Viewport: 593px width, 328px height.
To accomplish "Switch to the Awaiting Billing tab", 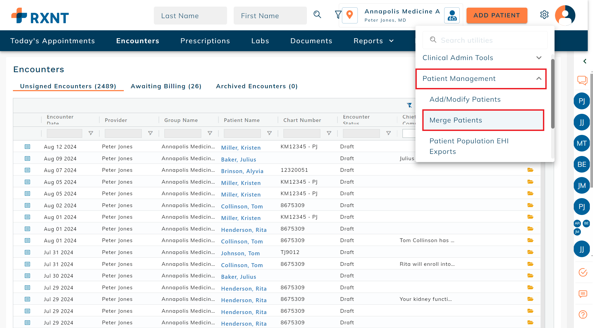I will click(166, 86).
